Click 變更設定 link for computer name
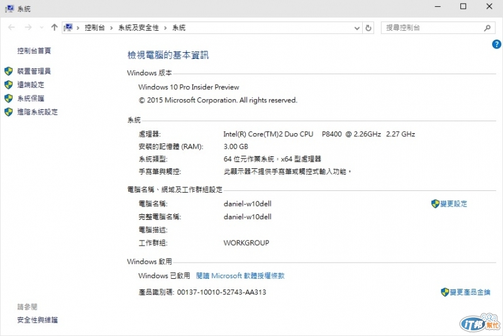 tap(453, 203)
